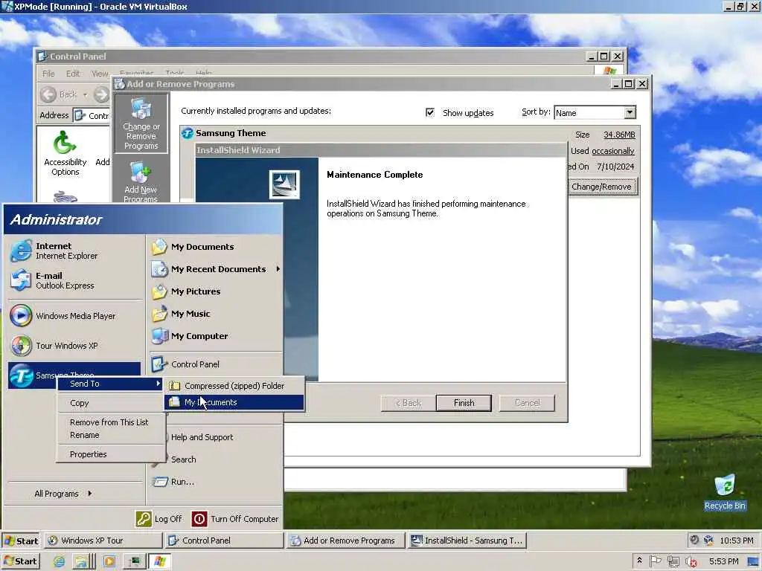Open the Back button history dropdown arrow
Screen dimensions: 762x571
tap(86, 94)
